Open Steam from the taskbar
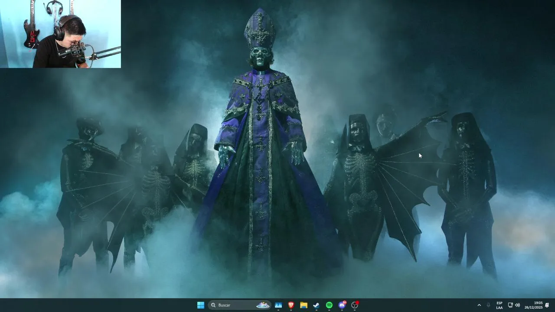The height and width of the screenshot is (312, 555). tap(317, 305)
